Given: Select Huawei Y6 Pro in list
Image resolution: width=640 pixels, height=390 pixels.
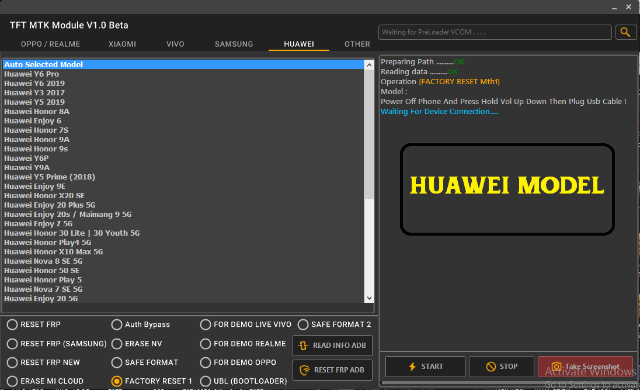Looking at the screenshot, I should coord(183,74).
